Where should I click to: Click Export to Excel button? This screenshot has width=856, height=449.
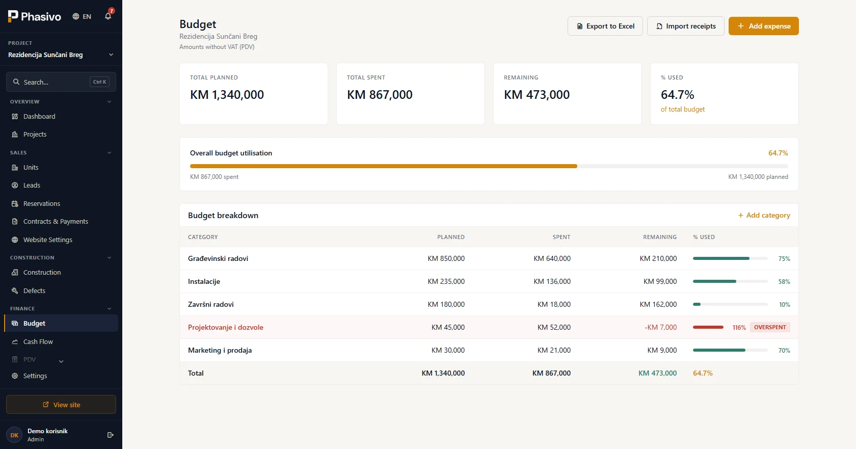click(x=605, y=26)
